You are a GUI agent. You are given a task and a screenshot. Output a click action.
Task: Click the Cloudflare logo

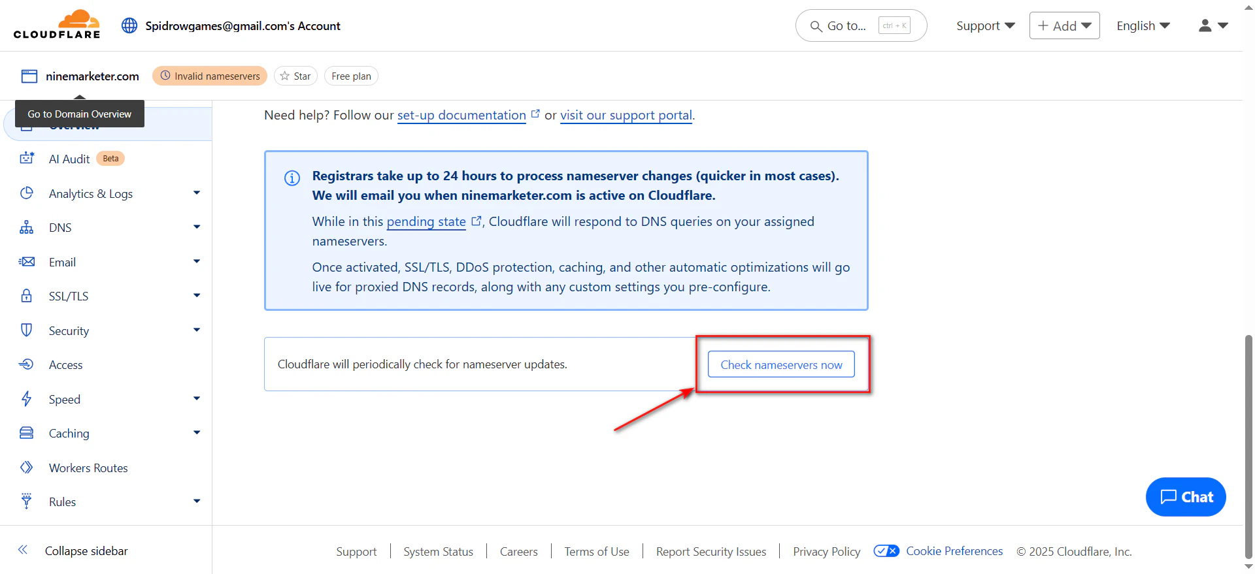[57, 25]
